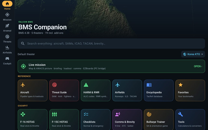Image resolution: width=208 pixels, height=130 pixels.
Task: Click the F-16 HOTAS gamepad icon
Action: (23, 114)
